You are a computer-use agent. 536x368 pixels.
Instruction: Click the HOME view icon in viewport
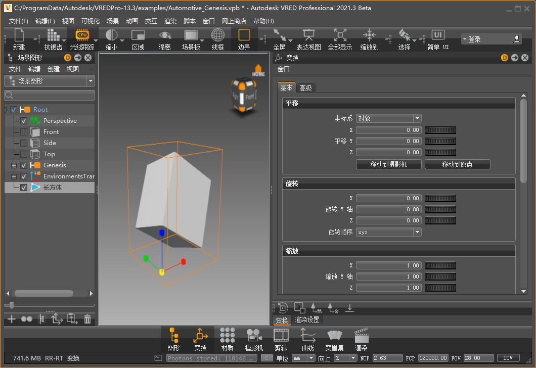coord(258,71)
